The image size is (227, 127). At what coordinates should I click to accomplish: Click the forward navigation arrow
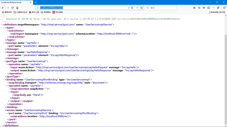[x=8, y=8]
